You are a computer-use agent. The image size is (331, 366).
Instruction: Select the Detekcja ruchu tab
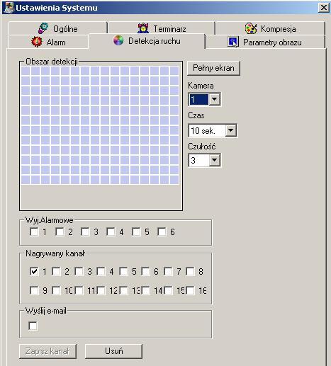(147, 41)
